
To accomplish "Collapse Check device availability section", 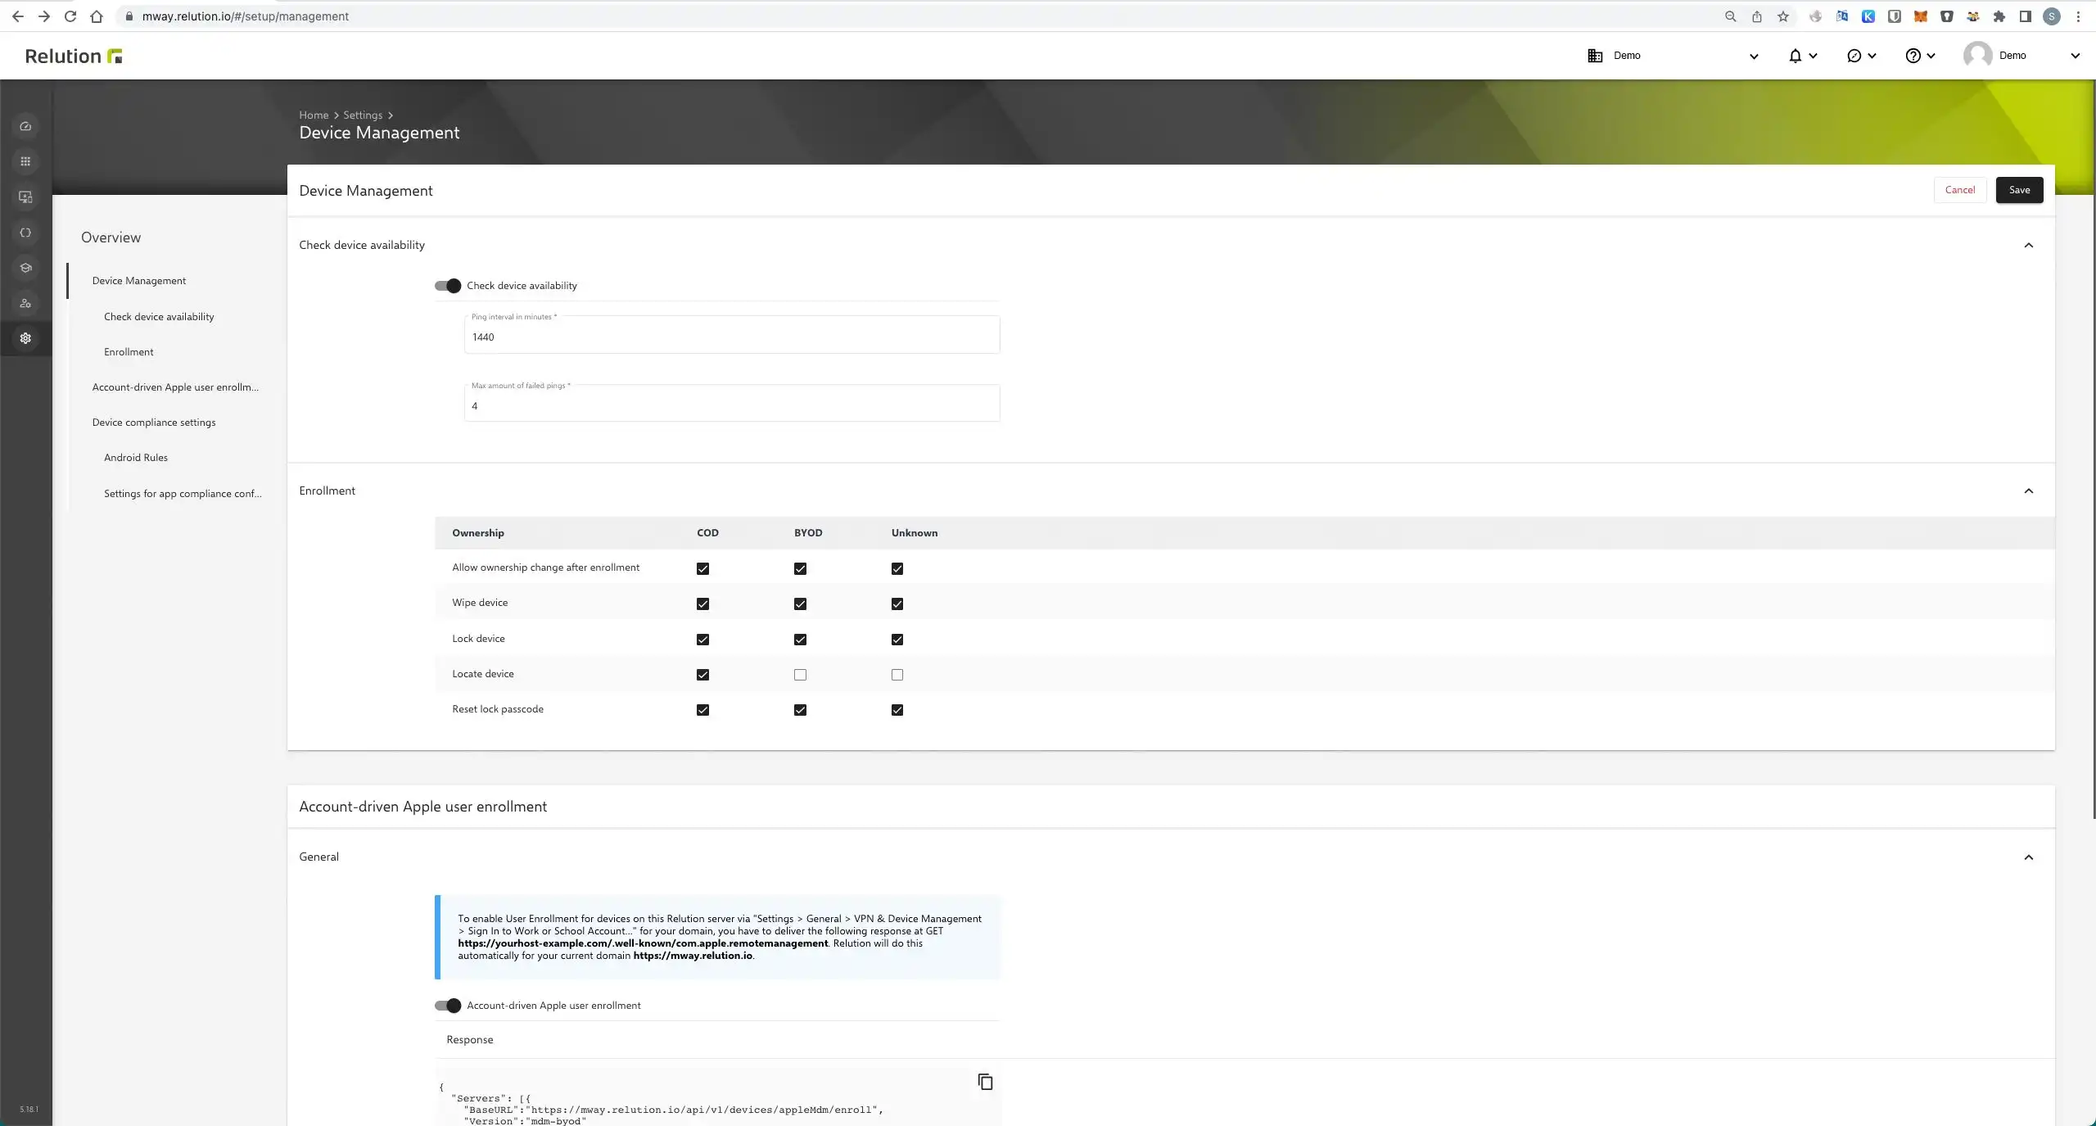I will [2028, 245].
